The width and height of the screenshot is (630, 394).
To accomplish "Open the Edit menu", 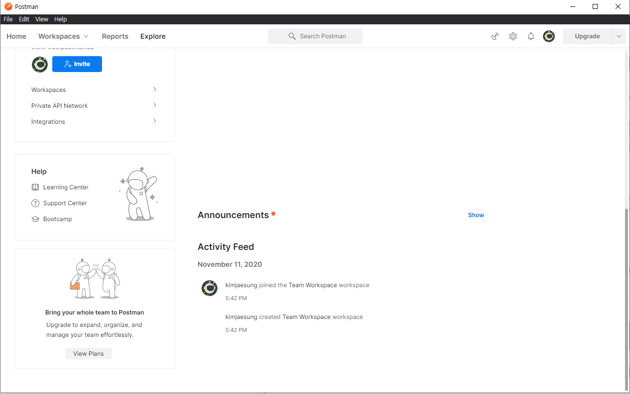I will point(24,19).
